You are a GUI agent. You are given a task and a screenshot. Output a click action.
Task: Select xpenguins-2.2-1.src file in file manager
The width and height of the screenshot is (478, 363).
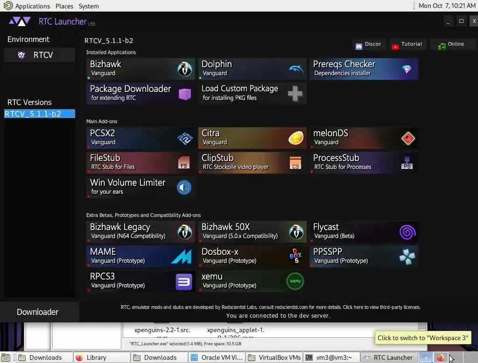162,330
